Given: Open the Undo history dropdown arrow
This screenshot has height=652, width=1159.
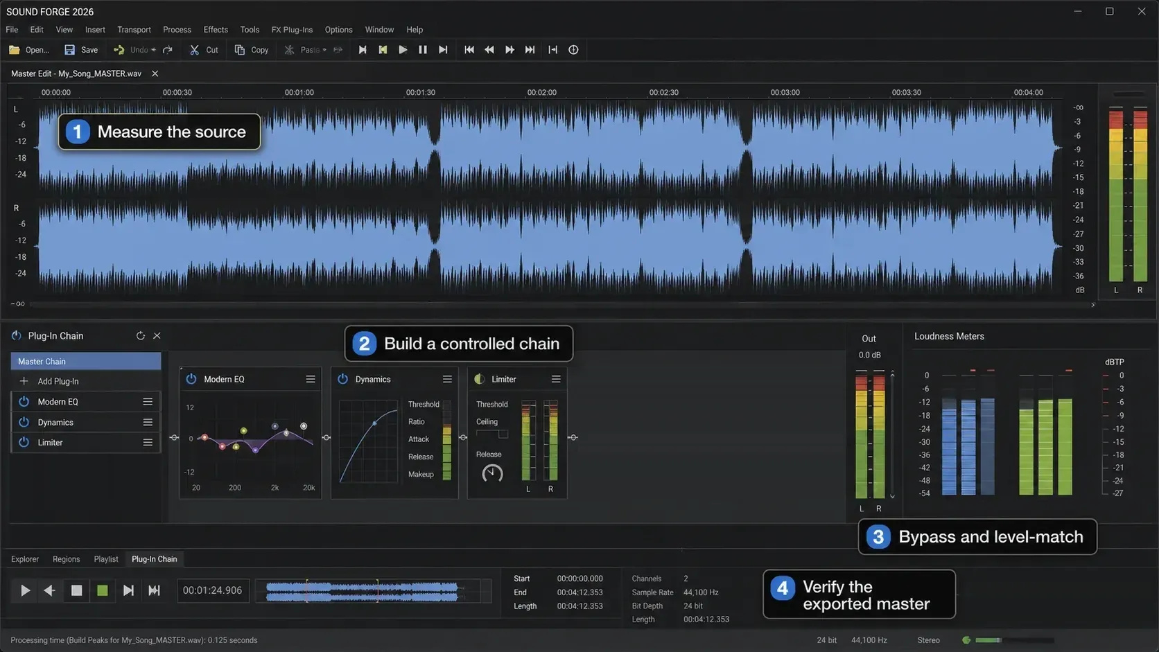Looking at the screenshot, I should pyautogui.click(x=153, y=50).
